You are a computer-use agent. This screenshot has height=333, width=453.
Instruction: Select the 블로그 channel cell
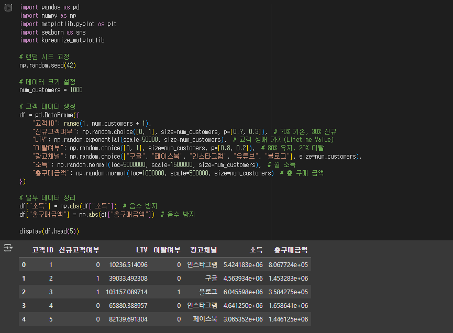208,292
